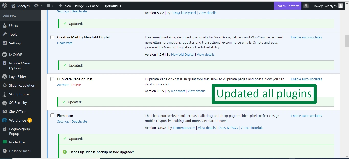Select Purge SG Cache in admin bar
This screenshot has height=159, width=349.
tap(87, 6)
